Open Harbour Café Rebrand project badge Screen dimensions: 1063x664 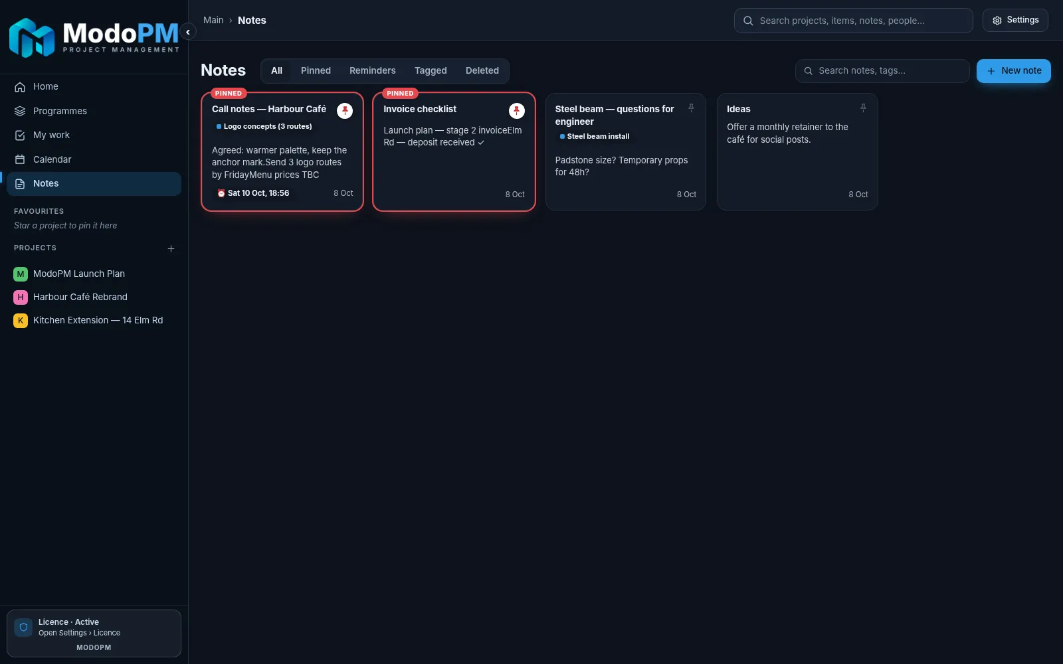(x=21, y=297)
